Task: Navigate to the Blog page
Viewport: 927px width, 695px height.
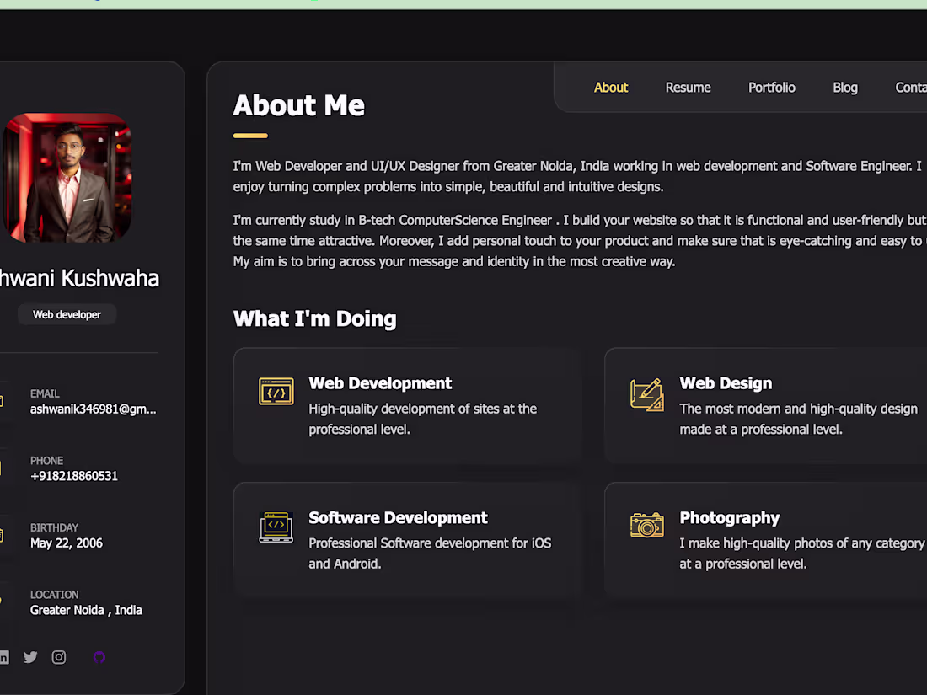Action: click(845, 87)
